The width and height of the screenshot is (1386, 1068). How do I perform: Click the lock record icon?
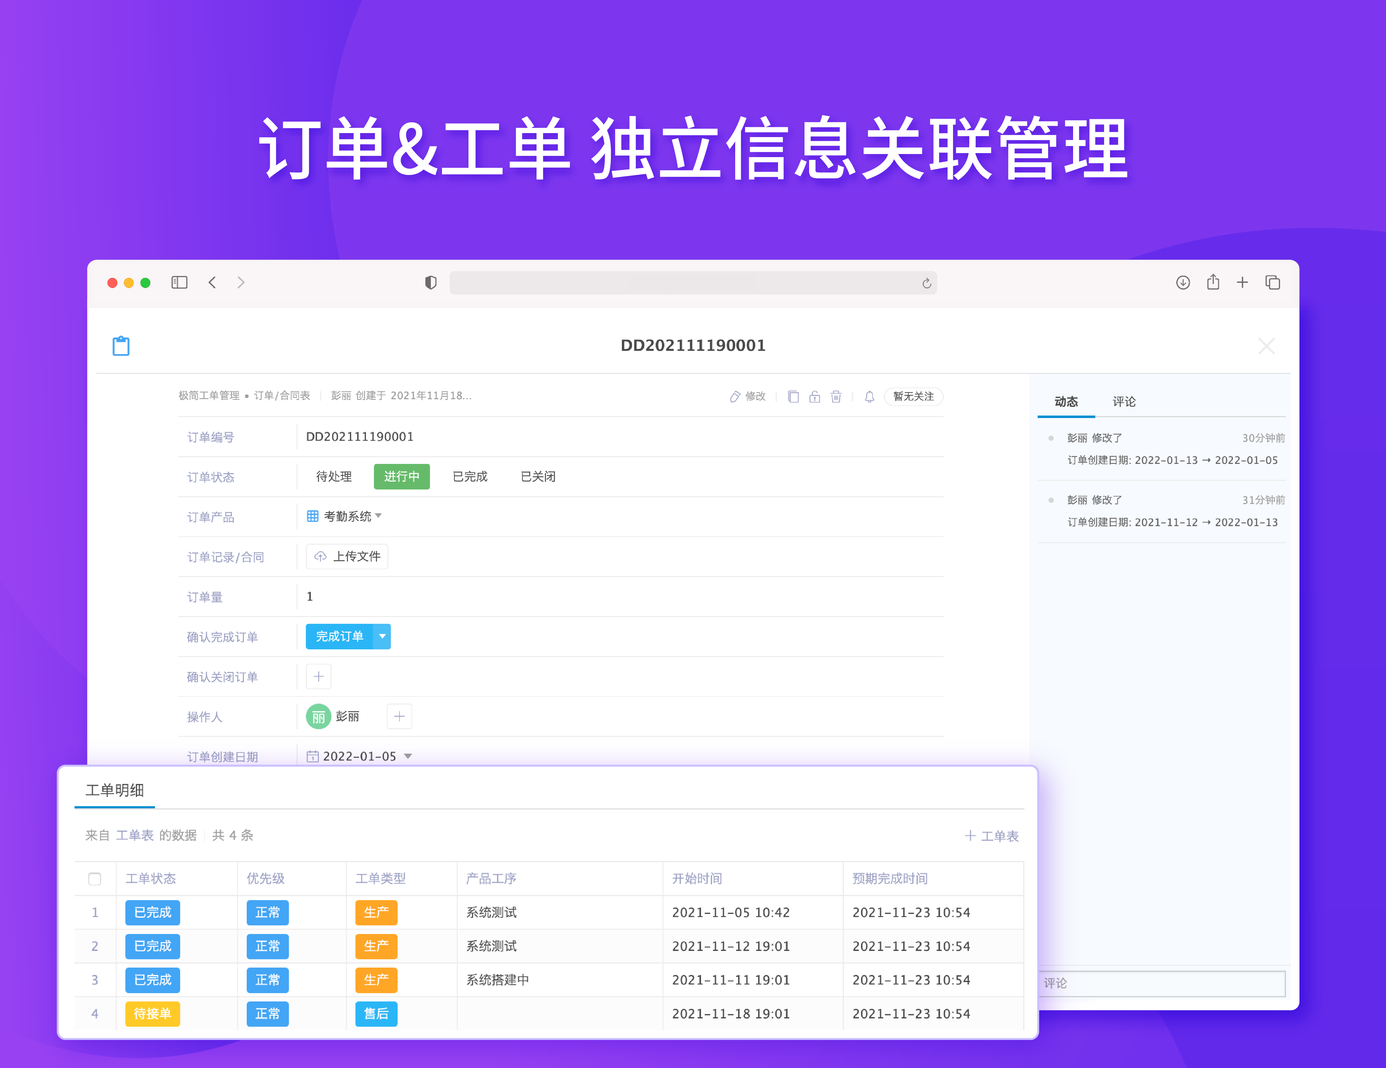(815, 397)
